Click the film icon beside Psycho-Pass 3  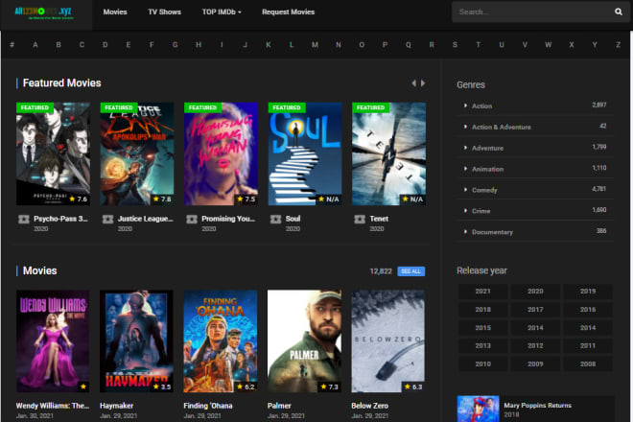pyautogui.click(x=24, y=219)
